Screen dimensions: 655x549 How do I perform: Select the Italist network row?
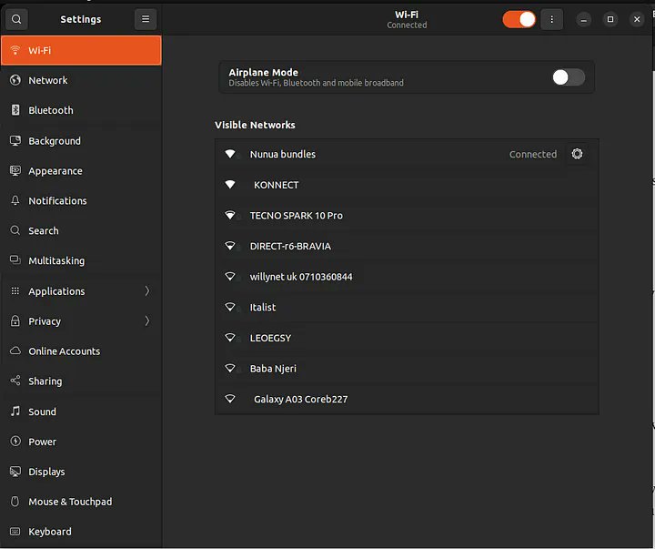(x=407, y=307)
